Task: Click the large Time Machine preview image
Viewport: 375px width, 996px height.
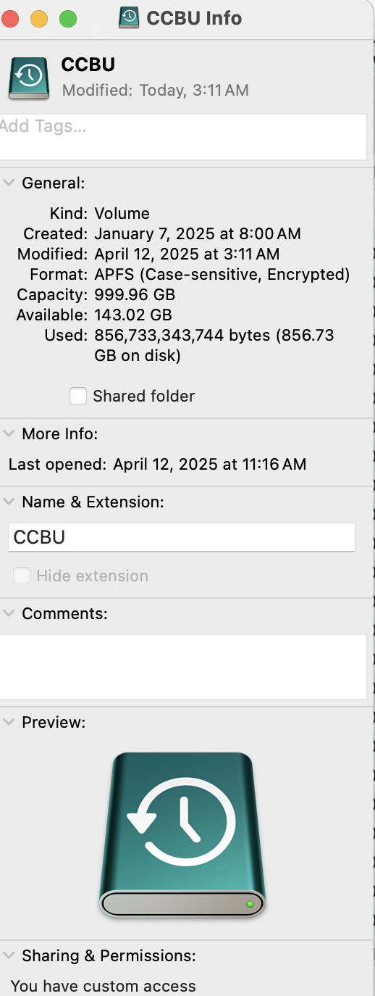Action: coord(182,835)
